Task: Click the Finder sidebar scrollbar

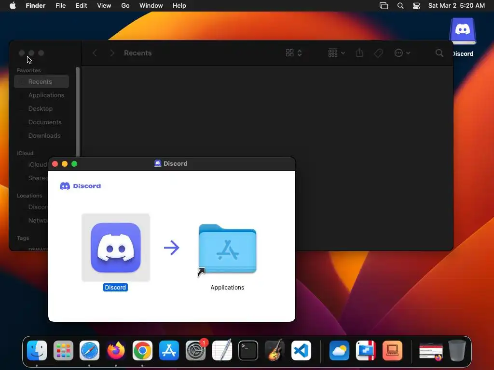Action: (x=78, y=112)
